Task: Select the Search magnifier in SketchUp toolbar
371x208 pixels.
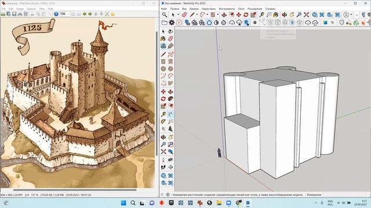Action: click(x=164, y=14)
